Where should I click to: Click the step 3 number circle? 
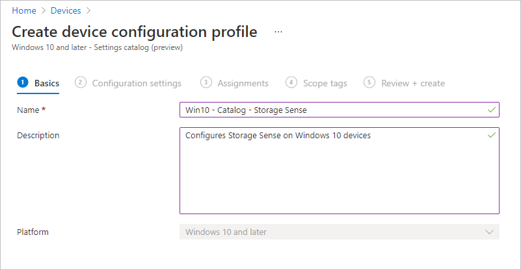click(206, 82)
